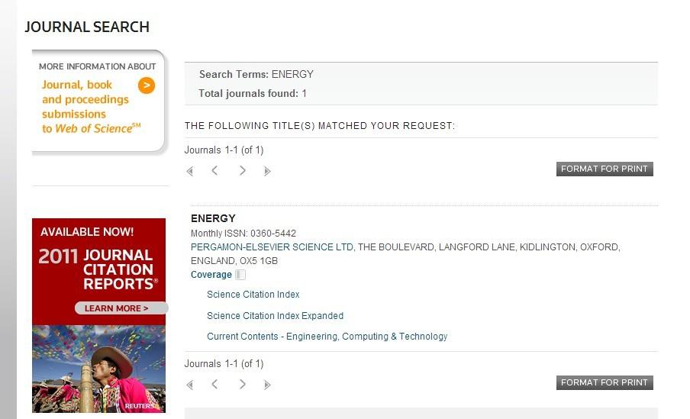Click first-page arrow above the ENERGY result
690x419 pixels.
click(190, 171)
